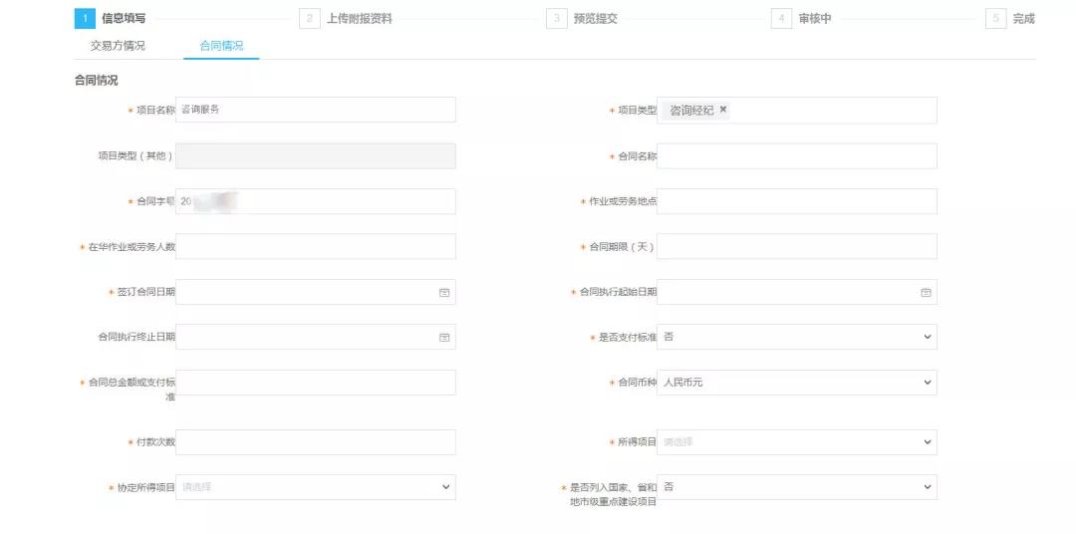The width and height of the screenshot is (1076, 534).
Task: Switch to the 交易方情况 tab
Action: point(118,46)
